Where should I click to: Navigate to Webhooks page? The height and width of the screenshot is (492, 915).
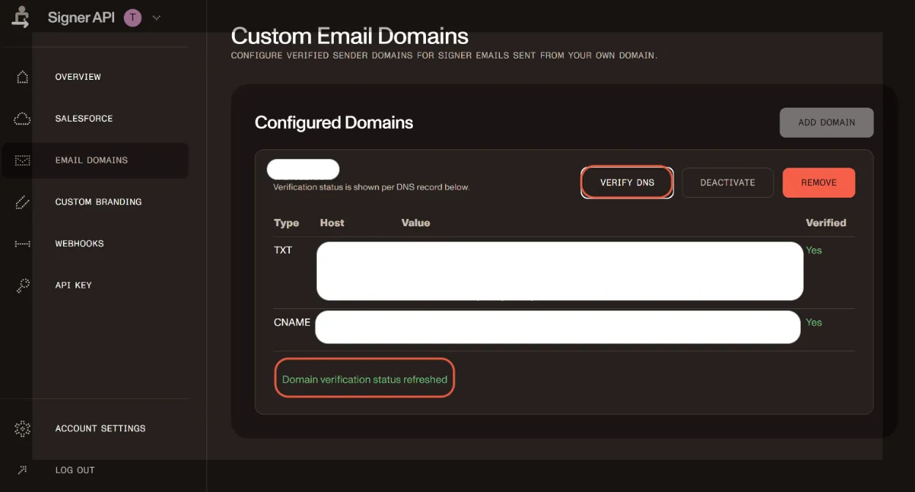pyautogui.click(x=80, y=244)
